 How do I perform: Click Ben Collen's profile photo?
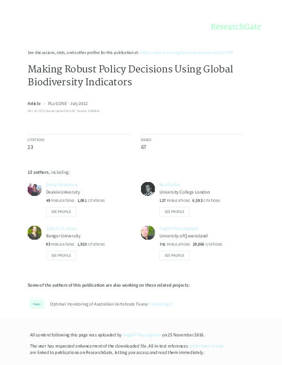click(148, 189)
